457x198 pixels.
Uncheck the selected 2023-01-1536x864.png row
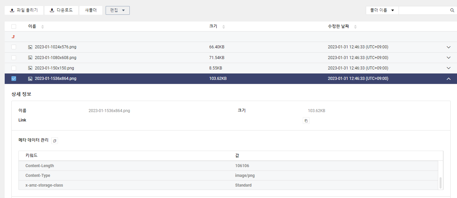14,79
